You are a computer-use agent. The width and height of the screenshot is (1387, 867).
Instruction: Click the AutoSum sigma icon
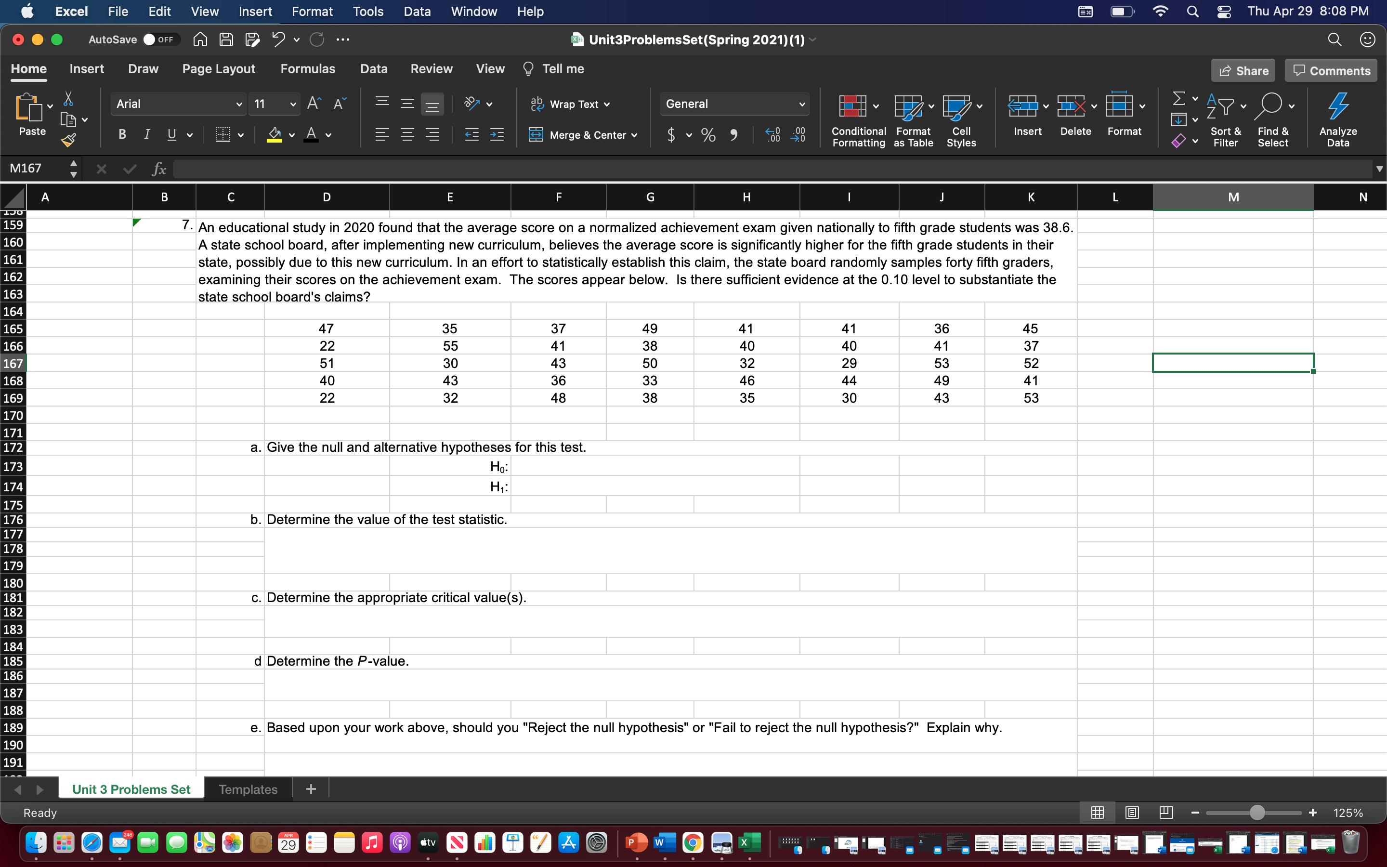pos(1178,99)
